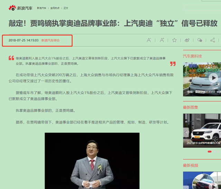Image resolution: width=221 pixels, height=189 pixels.
Task: Open 新浪汽车 breadcrumb link
Action: coord(41,8)
